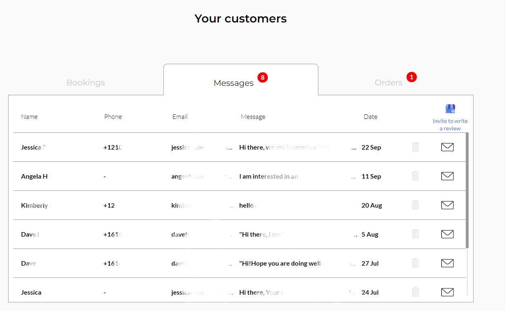Delete Angela H's message
Image resolution: width=507 pixels, height=311 pixels.
coord(415,175)
